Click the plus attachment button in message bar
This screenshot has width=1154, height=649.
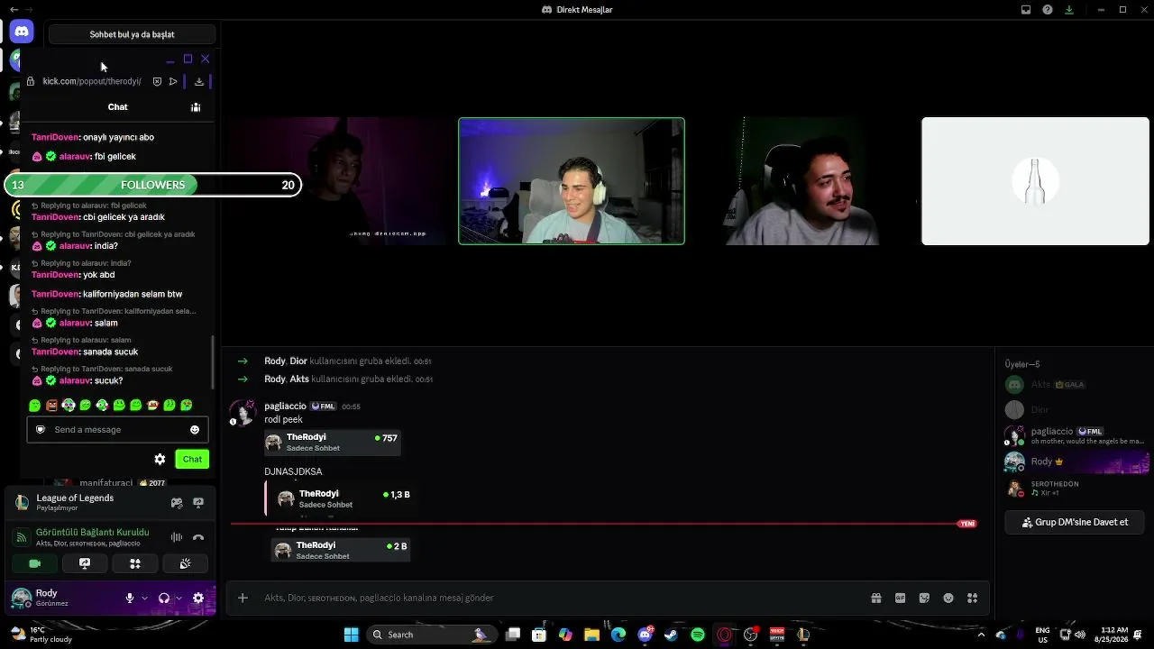pos(243,598)
